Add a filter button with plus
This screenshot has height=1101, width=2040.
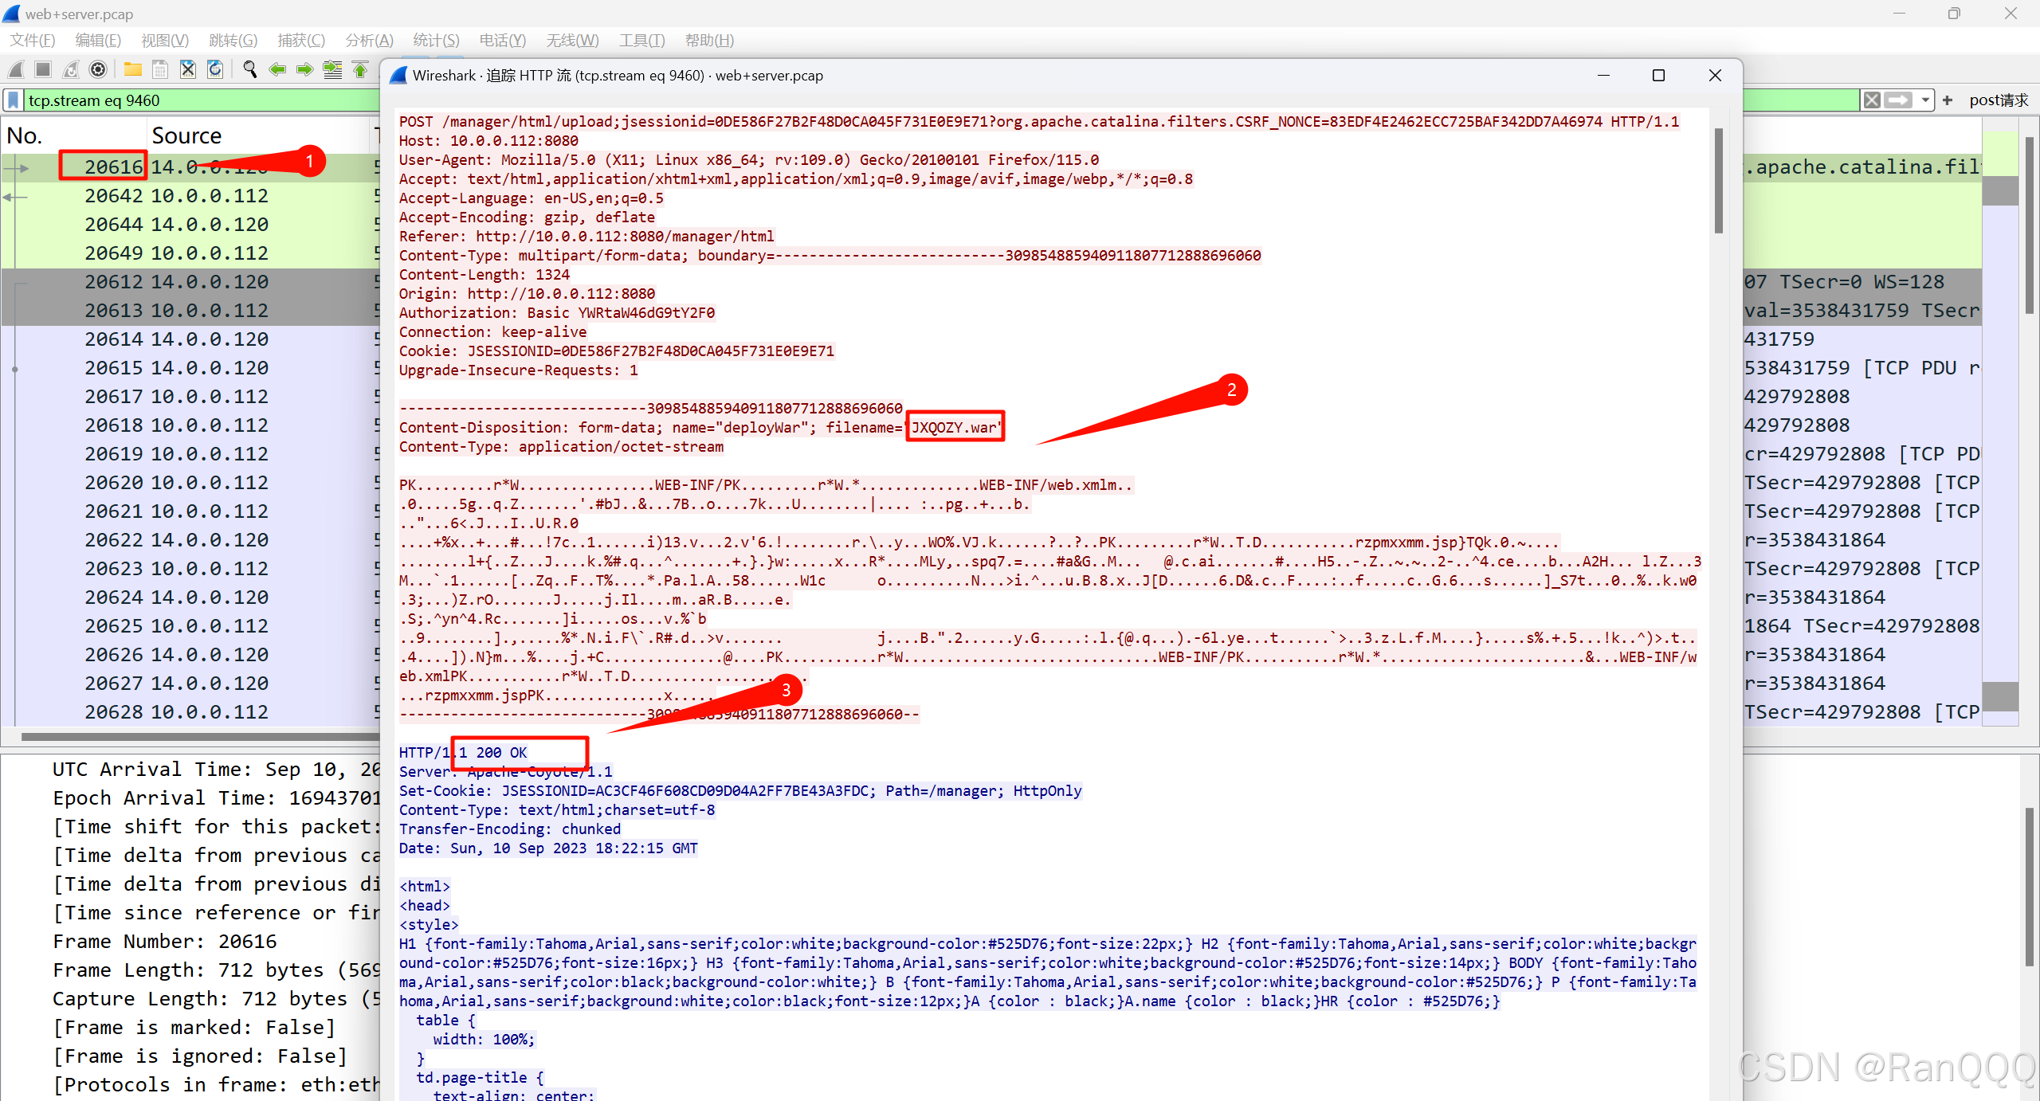coord(1948,100)
